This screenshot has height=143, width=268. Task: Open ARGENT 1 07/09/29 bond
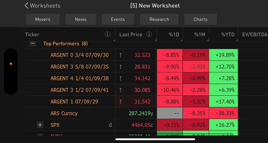point(74,101)
